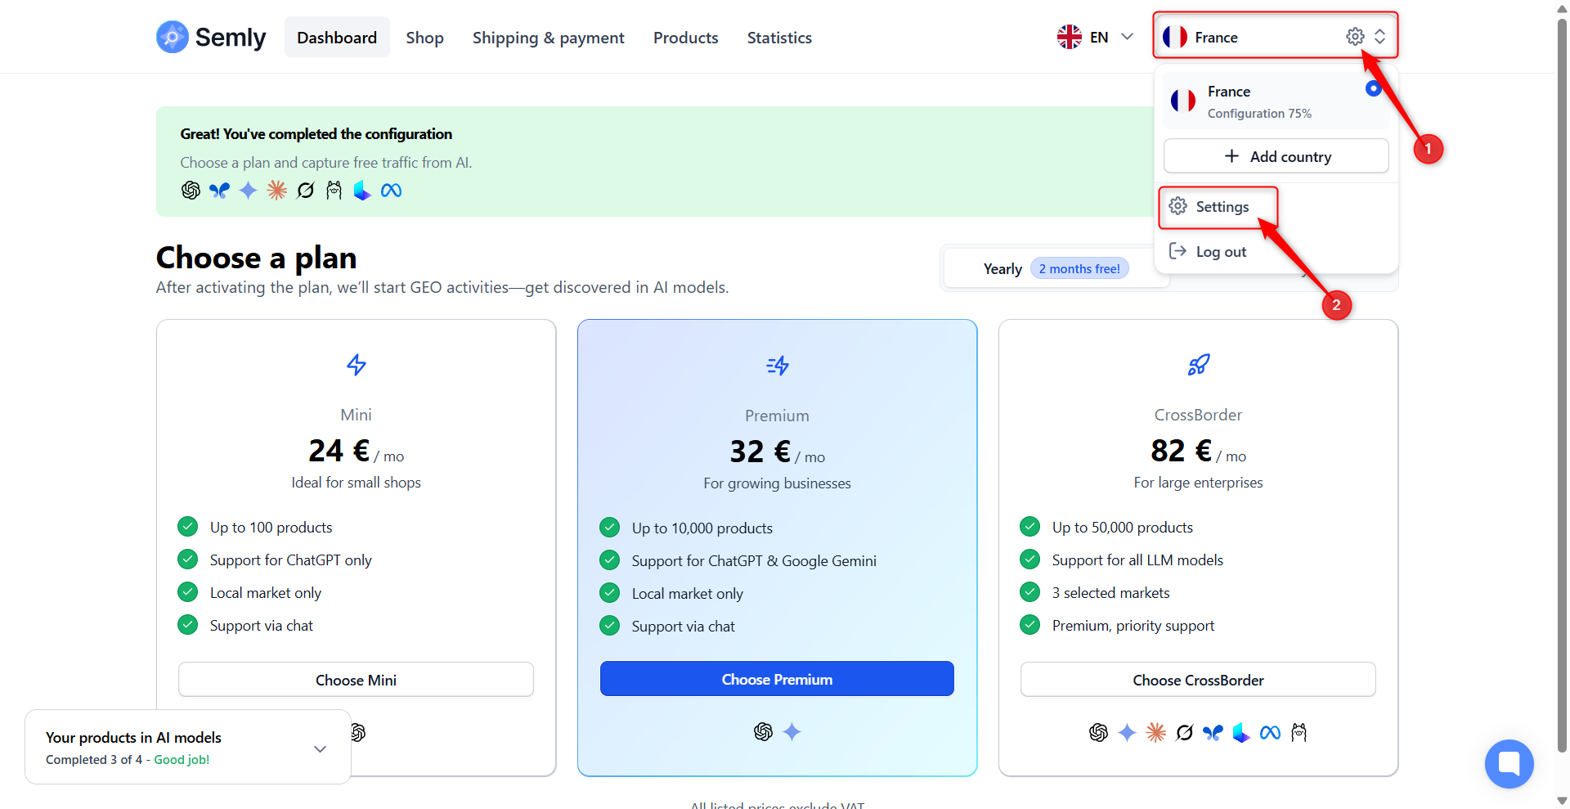Click the rocket icon on CrossBorder plan
This screenshot has height=809, width=1570.
tap(1198, 365)
